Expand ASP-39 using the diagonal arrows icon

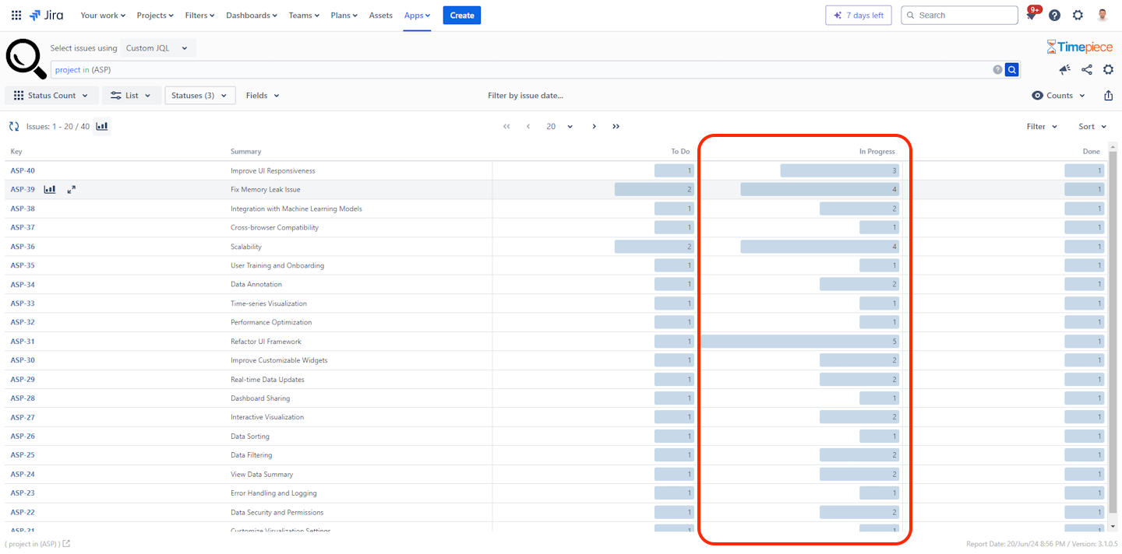coord(71,189)
